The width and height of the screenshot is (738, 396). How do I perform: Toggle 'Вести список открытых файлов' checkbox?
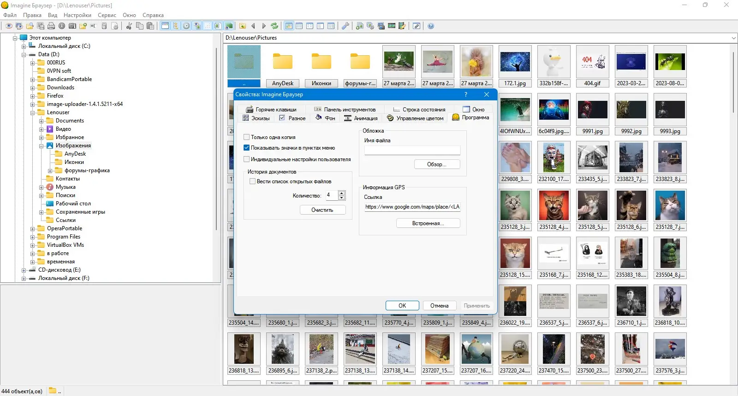click(253, 181)
